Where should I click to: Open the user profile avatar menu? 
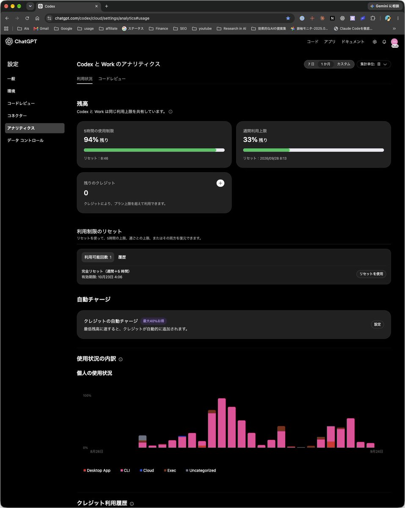(x=394, y=42)
